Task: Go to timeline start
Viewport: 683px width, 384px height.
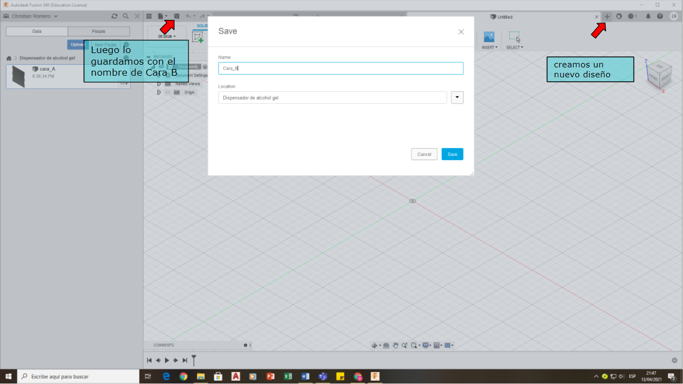Action: tap(149, 360)
